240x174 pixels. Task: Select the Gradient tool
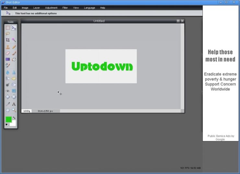pyautogui.click(x=8, y=60)
